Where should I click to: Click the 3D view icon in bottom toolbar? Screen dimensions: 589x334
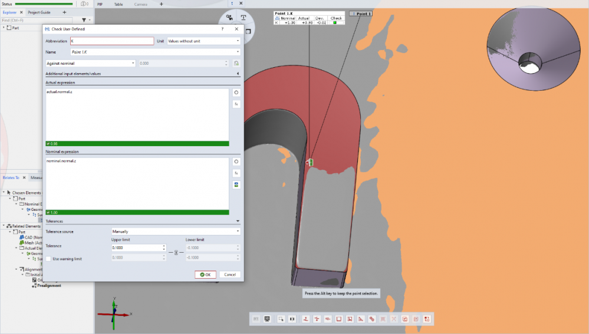[x=268, y=319]
